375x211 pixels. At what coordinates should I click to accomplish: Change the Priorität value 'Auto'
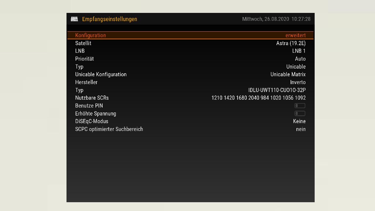pos(300,59)
